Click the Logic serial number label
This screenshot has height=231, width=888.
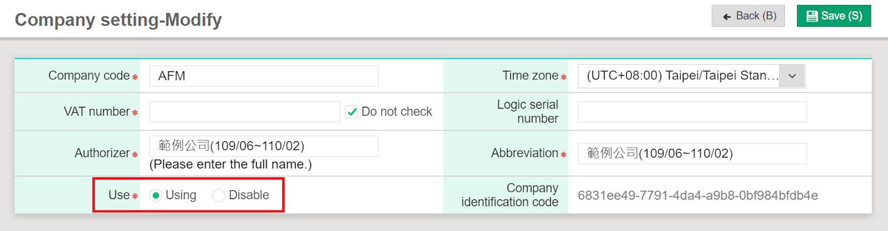(x=527, y=111)
